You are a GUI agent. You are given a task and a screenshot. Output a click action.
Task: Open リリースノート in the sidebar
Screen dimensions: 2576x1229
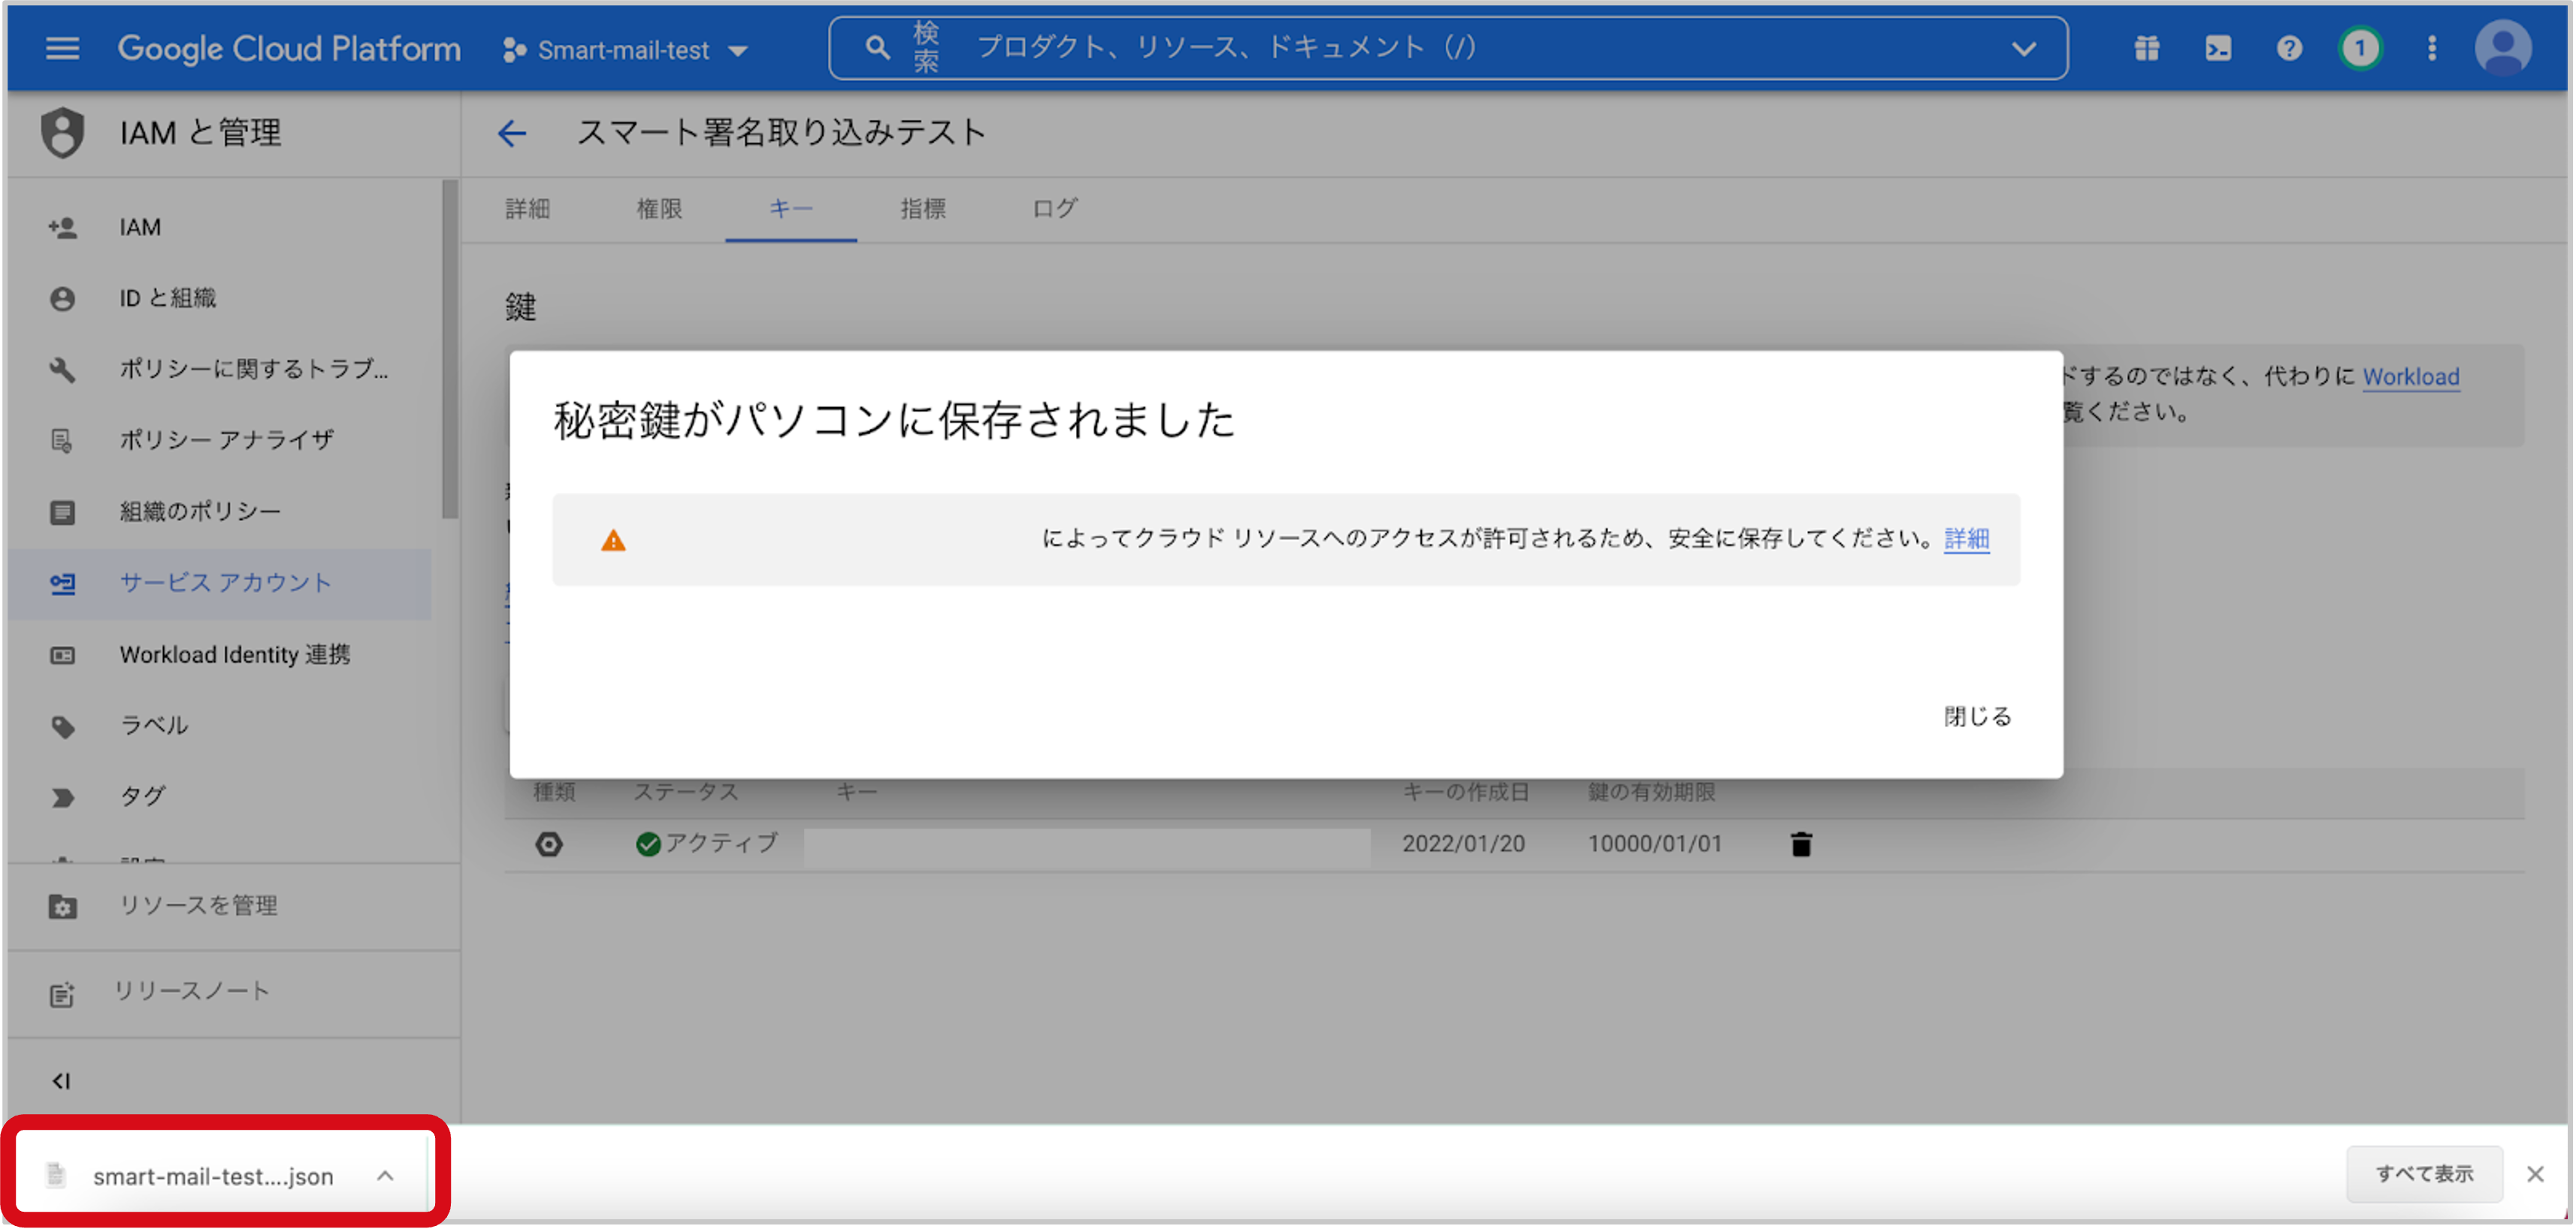[232, 992]
